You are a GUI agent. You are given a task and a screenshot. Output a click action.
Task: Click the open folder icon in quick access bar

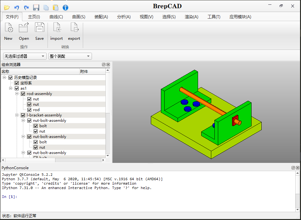[7, 8]
